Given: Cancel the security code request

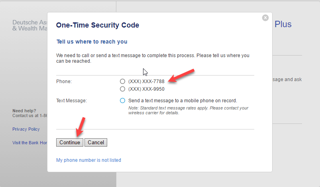Looking at the screenshot, I should (x=96, y=142).
